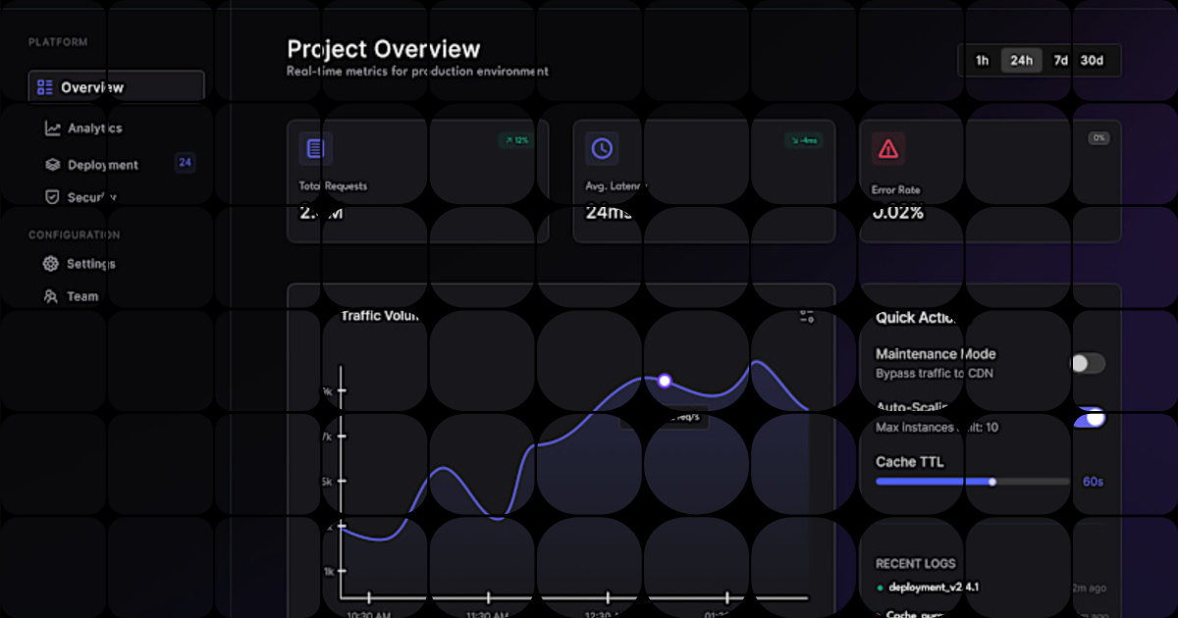Switch to the 7d time range
This screenshot has height=618, width=1178.
click(x=1060, y=61)
